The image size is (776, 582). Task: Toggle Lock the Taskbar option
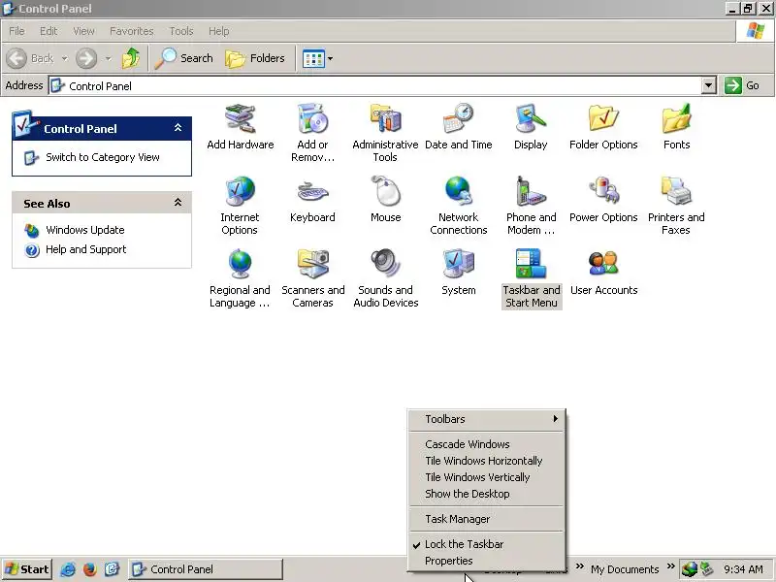[487, 544]
